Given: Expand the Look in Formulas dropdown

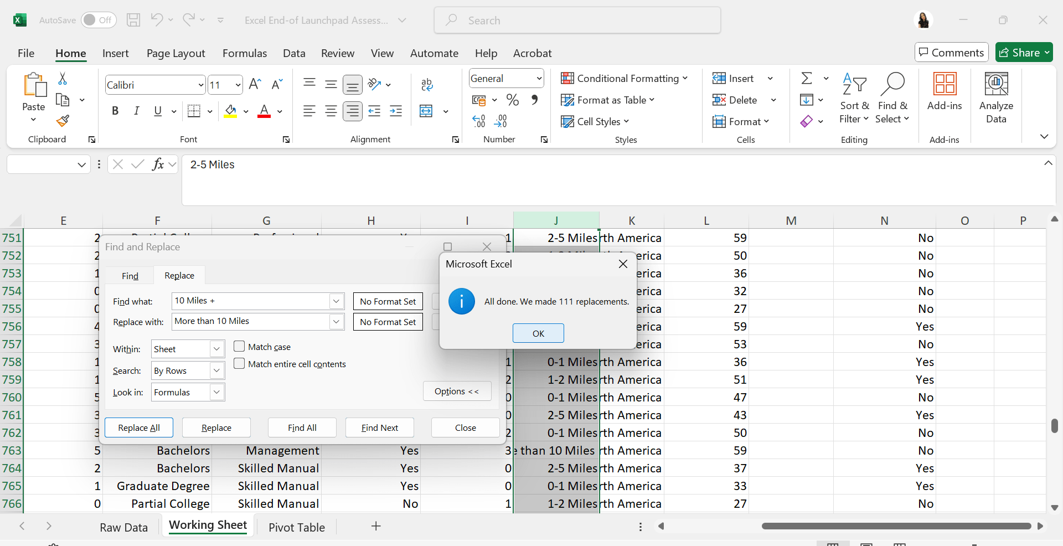Looking at the screenshot, I should 216,392.
